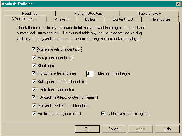Select the Table analysis tab
Screen dimensions: 182x136
pos(150,13)
